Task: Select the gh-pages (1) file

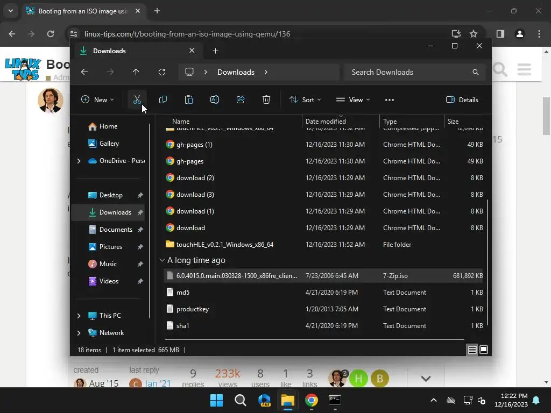Action: 323,145
